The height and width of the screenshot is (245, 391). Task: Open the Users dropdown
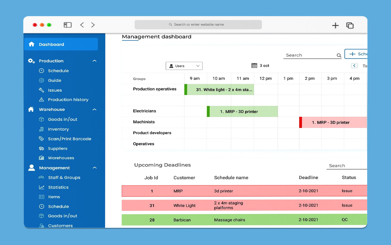(184, 66)
